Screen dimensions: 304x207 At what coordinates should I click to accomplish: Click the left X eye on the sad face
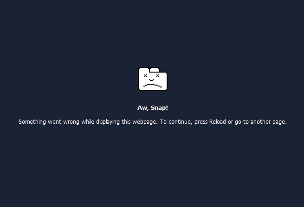tap(146, 76)
